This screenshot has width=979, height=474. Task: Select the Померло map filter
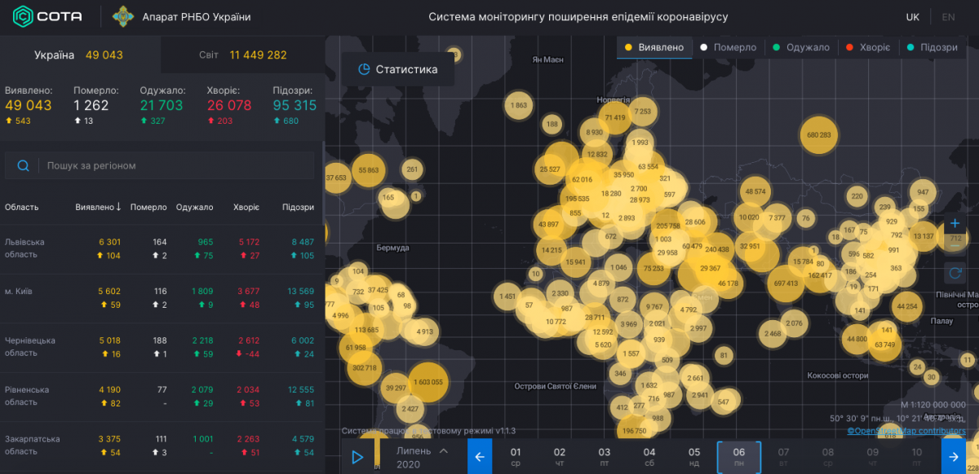pos(728,47)
